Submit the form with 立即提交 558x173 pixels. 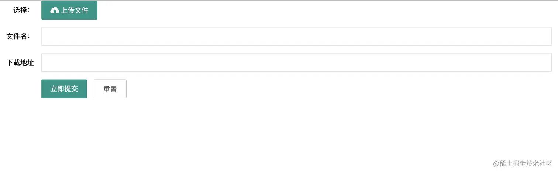[64, 89]
